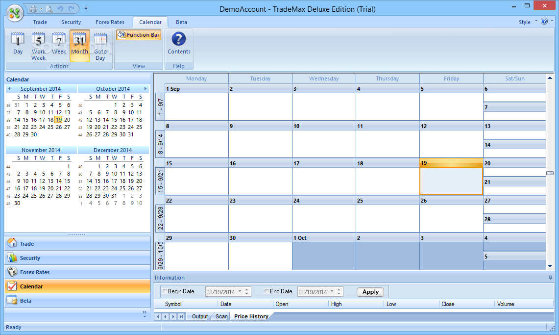Jump to last bottom tab arrow
This screenshot has width=559, height=335.
pyautogui.click(x=181, y=316)
